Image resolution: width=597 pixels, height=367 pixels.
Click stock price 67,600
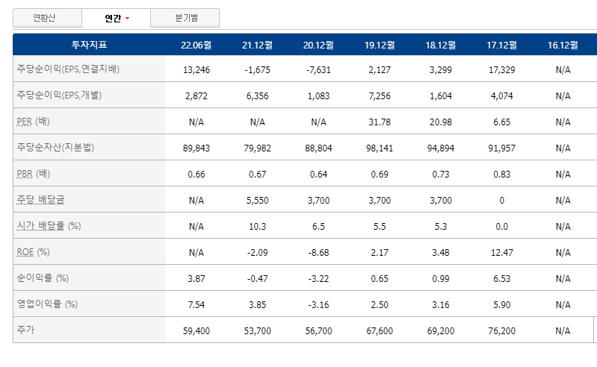pyautogui.click(x=380, y=331)
